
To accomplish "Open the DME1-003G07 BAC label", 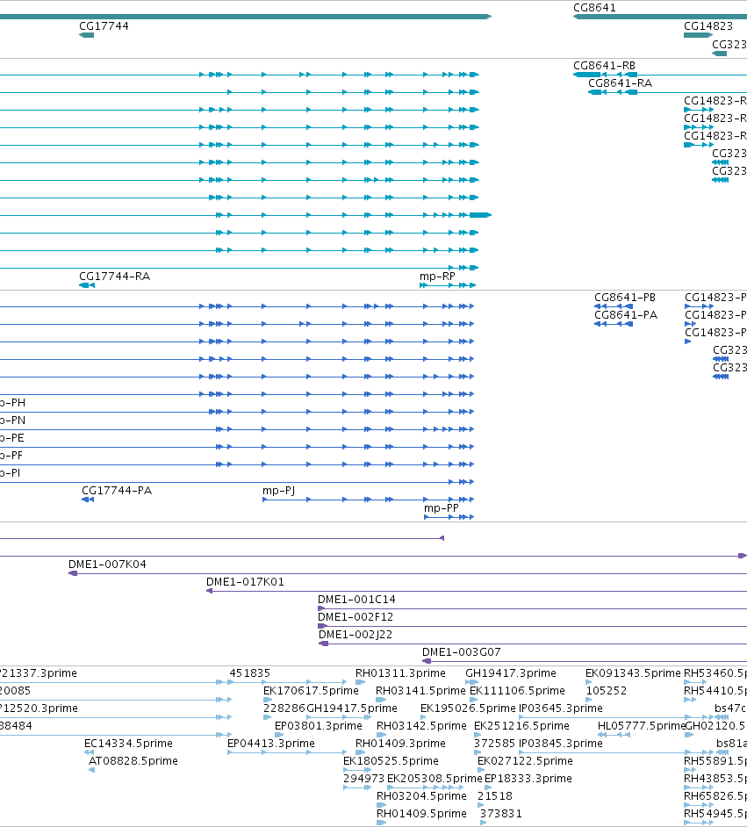I will [x=461, y=652].
